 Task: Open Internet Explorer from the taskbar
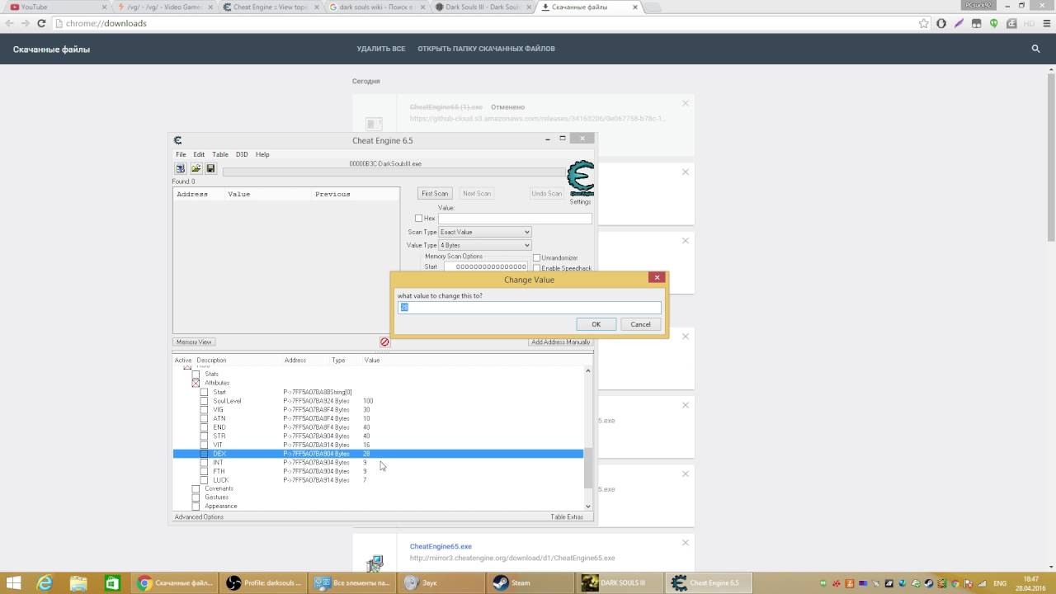(x=45, y=583)
